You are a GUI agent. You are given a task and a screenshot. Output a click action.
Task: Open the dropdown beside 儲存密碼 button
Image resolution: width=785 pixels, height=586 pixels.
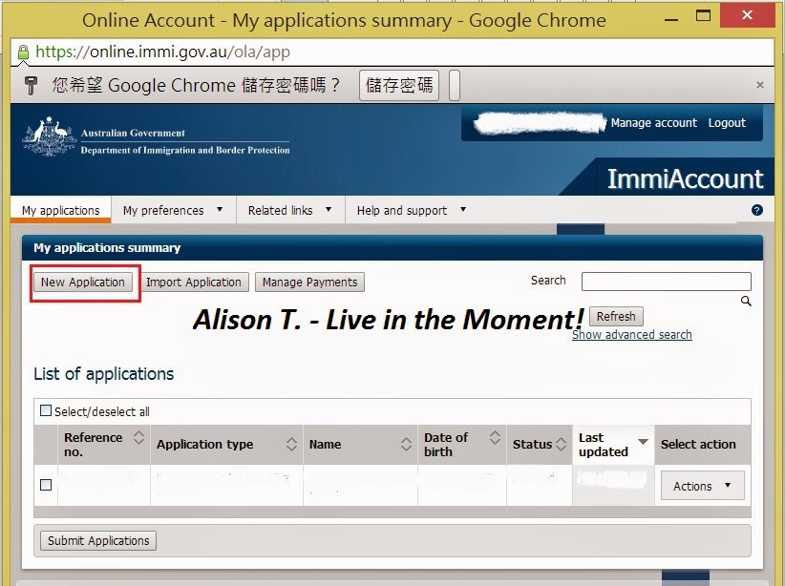click(455, 86)
